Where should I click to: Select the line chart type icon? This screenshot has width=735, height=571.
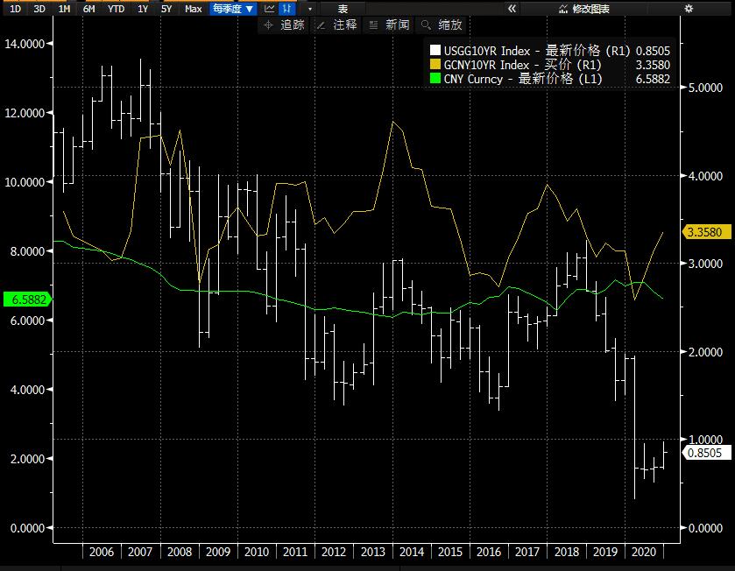tap(270, 9)
